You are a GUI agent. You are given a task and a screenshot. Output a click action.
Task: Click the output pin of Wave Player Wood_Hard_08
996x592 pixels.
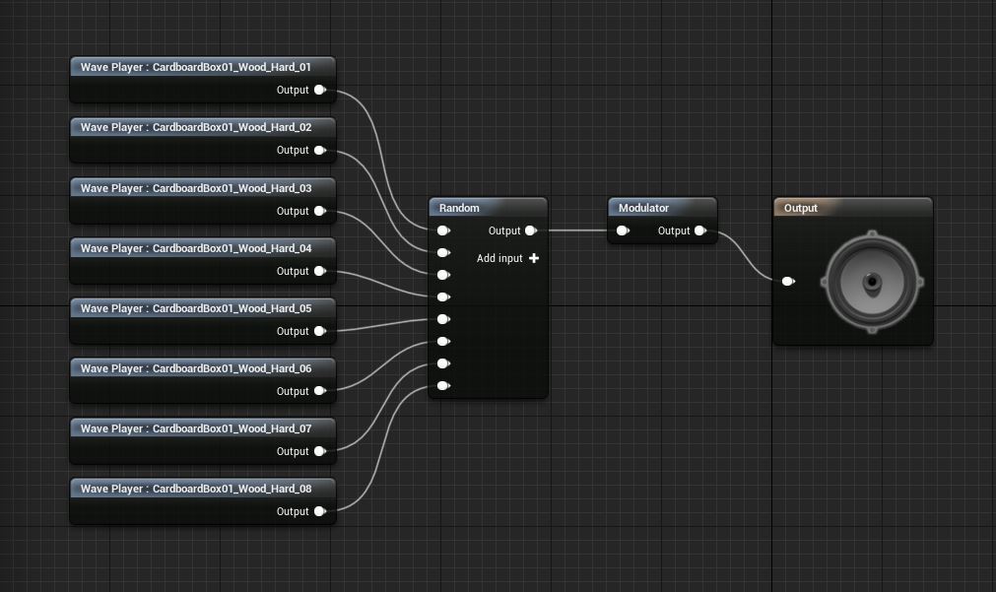pyautogui.click(x=319, y=511)
